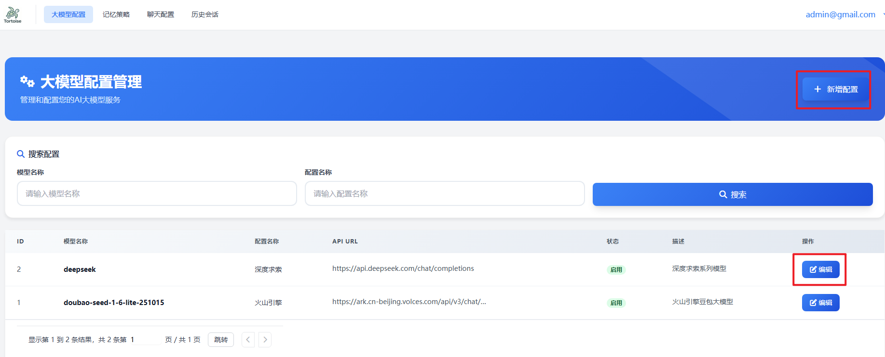
Task: Click the 跳转 page jump button
Action: [221, 340]
